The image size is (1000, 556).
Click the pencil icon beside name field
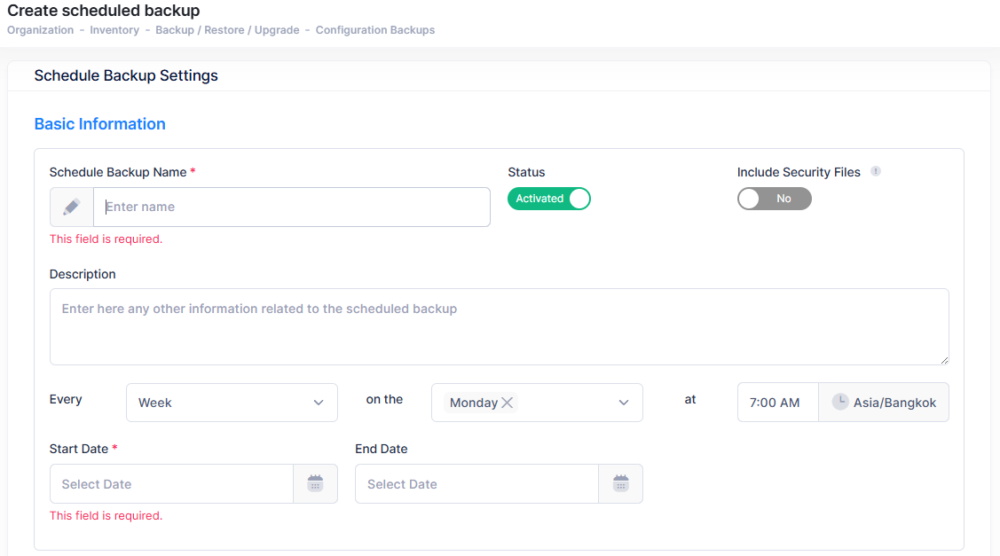72,207
